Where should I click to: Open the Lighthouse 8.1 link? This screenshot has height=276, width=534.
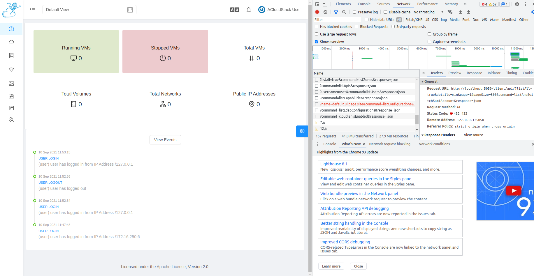pos(334,164)
